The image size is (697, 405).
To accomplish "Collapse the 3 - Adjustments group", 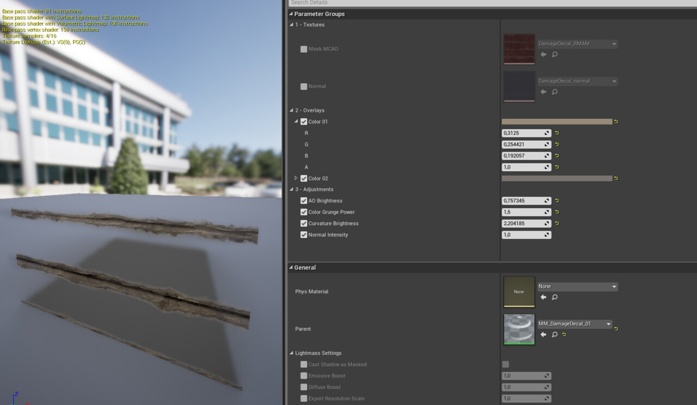I will [291, 189].
